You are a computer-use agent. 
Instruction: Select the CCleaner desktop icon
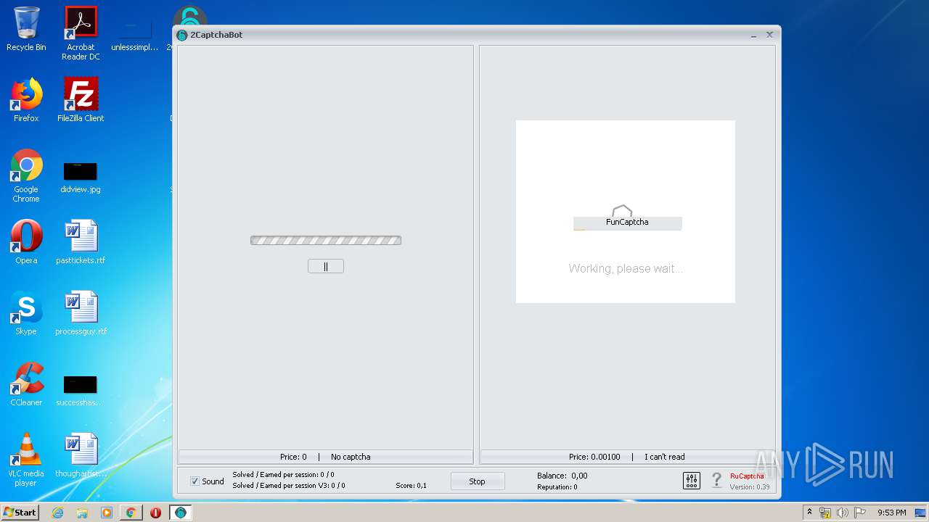point(26,384)
